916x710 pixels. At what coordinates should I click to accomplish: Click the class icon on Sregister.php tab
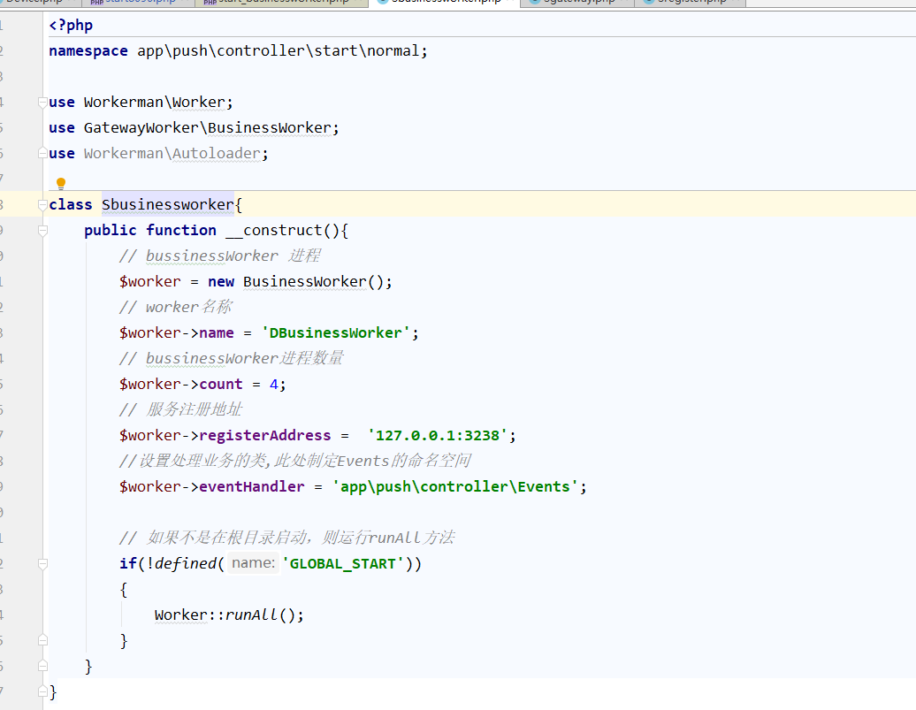(648, 2)
